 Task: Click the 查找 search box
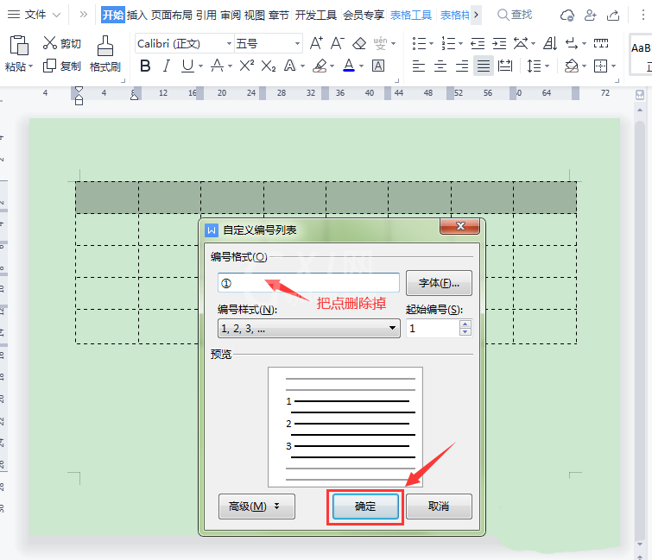515,15
